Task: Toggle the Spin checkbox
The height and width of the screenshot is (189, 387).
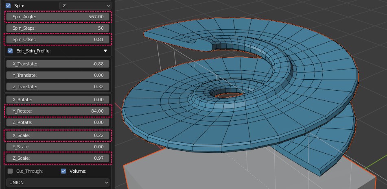Action: click(x=8, y=5)
